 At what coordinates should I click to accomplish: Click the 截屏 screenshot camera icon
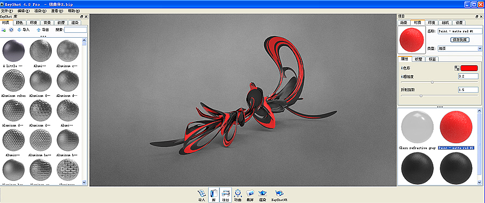[x=250, y=195]
